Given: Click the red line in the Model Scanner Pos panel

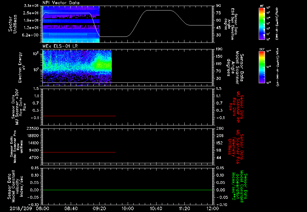Looking at the screenshot, I should pos(79,152).
